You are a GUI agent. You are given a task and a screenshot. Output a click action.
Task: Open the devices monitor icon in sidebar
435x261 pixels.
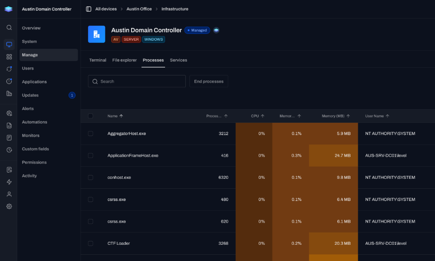9,44
